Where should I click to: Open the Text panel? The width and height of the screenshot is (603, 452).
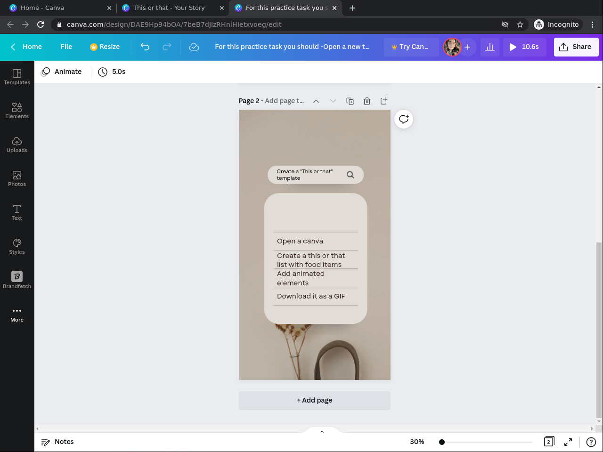pos(17,212)
